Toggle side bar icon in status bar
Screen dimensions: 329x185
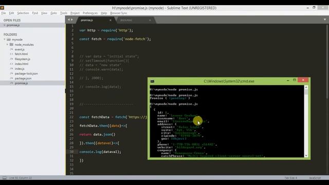pyautogui.click(x=5, y=178)
